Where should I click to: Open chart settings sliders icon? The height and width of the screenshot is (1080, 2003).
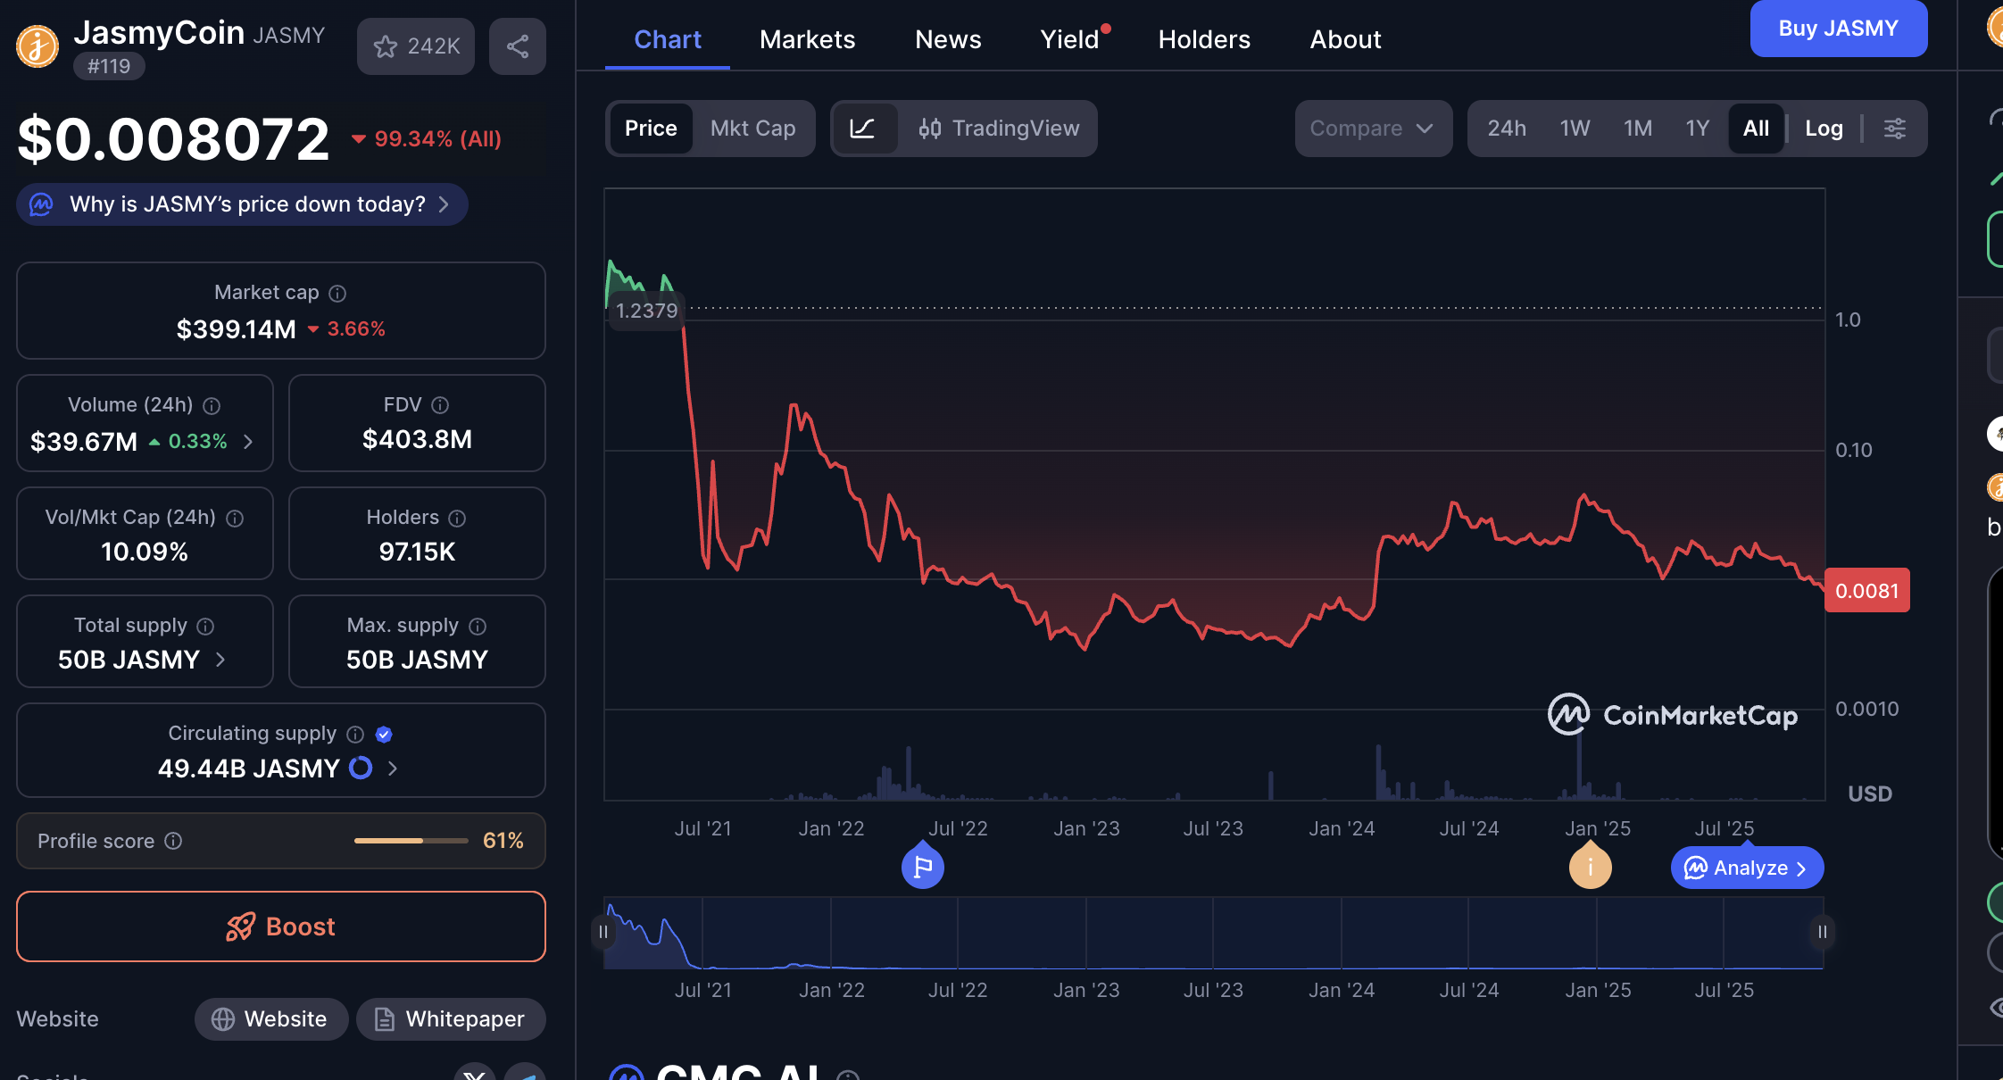coord(1895,129)
